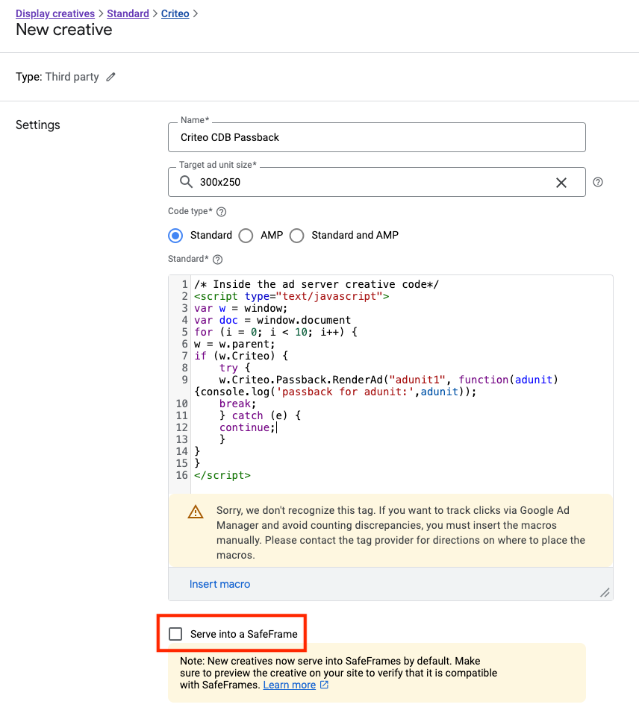Clear the target ad unit size field
The image size is (639, 719).
click(561, 183)
